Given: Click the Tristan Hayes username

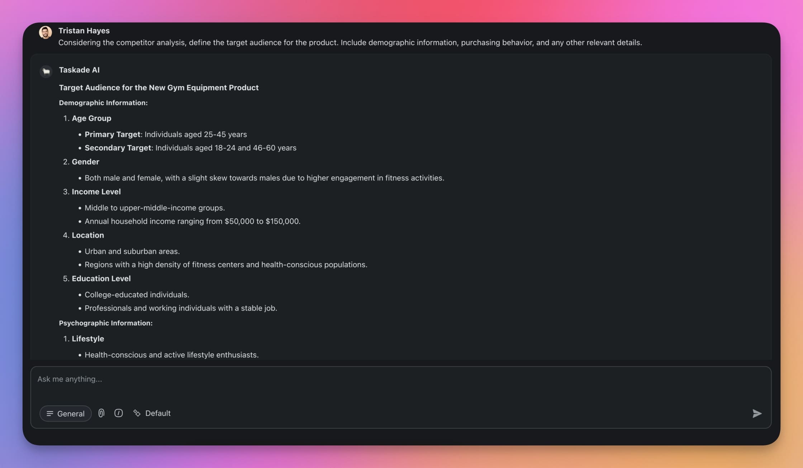Looking at the screenshot, I should (84, 30).
